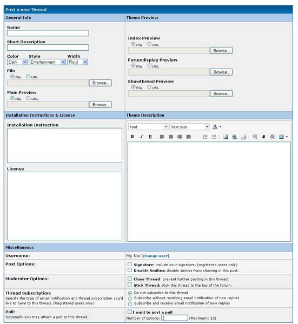Check the Close Thread moderator option
This screenshot has width=298, height=324.
click(130, 279)
